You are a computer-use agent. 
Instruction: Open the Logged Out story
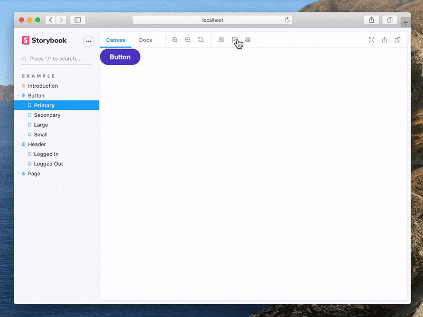click(x=57, y=164)
